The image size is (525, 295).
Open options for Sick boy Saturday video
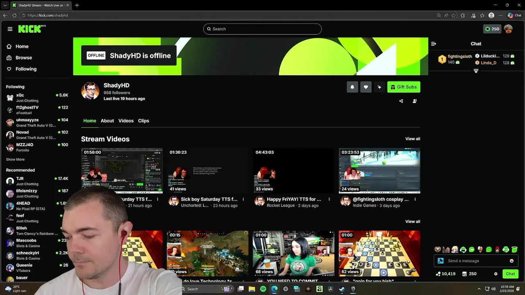point(243,199)
